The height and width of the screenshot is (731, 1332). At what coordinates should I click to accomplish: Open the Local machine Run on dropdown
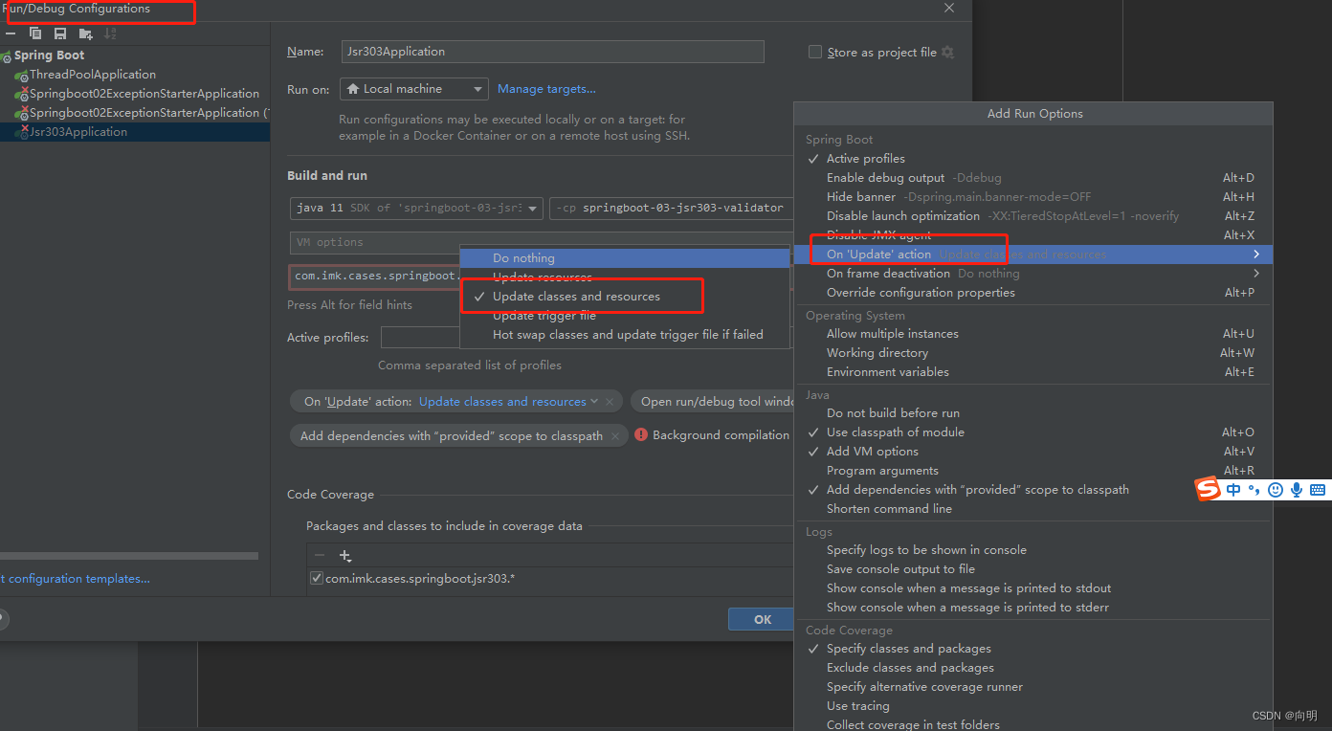[x=413, y=89]
